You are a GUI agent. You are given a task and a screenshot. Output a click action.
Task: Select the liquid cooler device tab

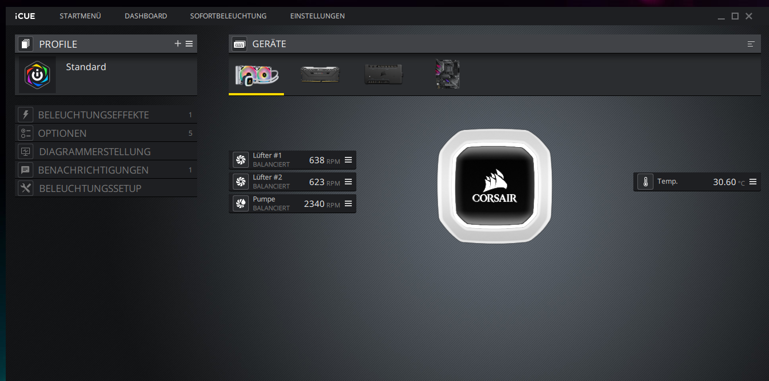(256, 76)
